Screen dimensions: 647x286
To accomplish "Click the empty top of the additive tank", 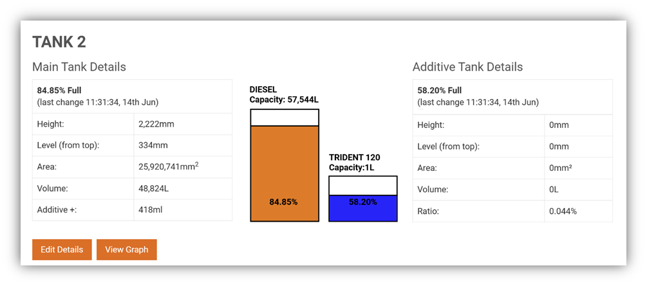I will click(363, 185).
